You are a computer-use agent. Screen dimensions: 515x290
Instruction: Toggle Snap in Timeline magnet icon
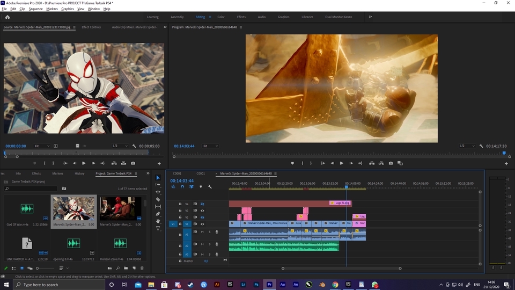coord(182,187)
